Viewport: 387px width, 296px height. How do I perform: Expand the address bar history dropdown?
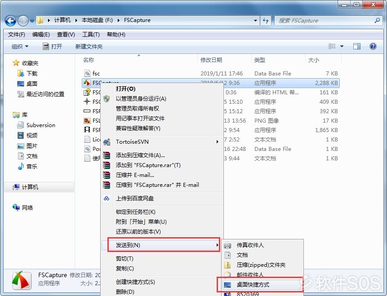click(x=255, y=21)
